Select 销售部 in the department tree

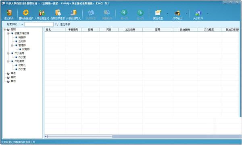[x=22, y=37]
